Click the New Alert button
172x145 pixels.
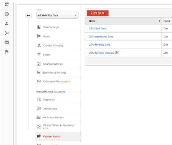click(x=98, y=13)
